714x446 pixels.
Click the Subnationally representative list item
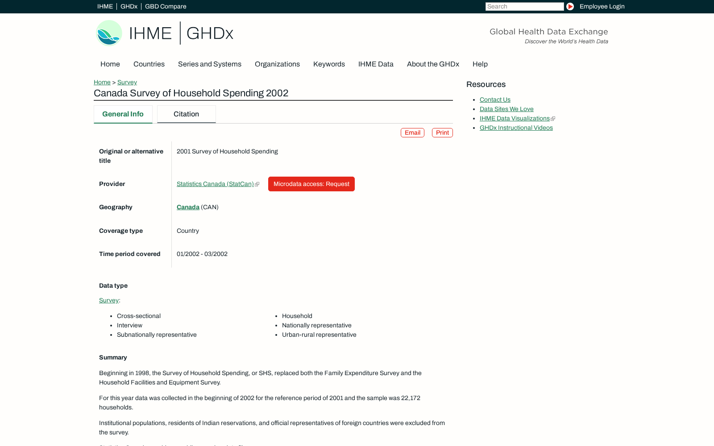click(x=157, y=335)
